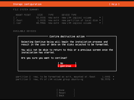The image size is (134, 100).
Task: Choose No in the confirm dialog
Action: coord(67,63)
